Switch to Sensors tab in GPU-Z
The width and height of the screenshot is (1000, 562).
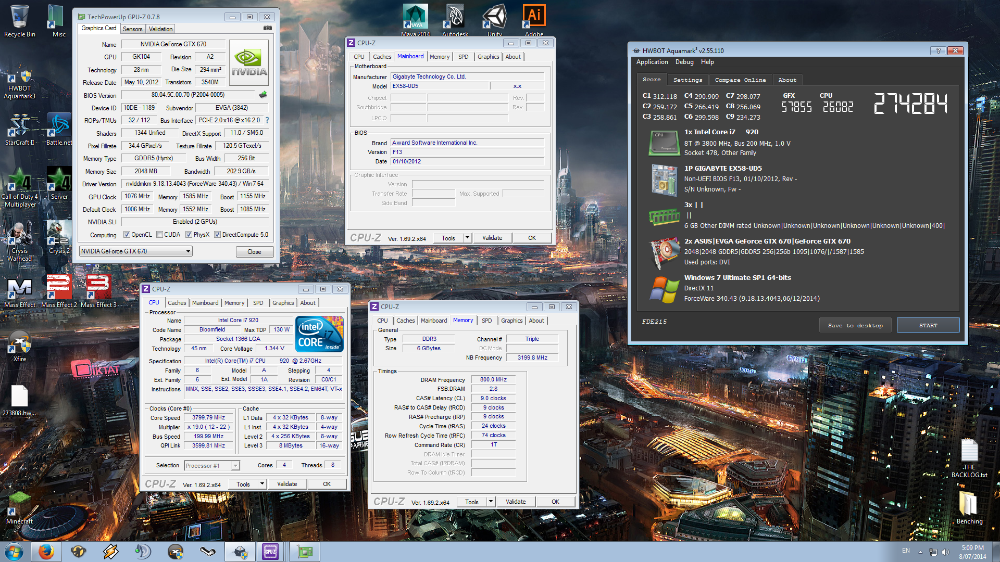point(132,29)
